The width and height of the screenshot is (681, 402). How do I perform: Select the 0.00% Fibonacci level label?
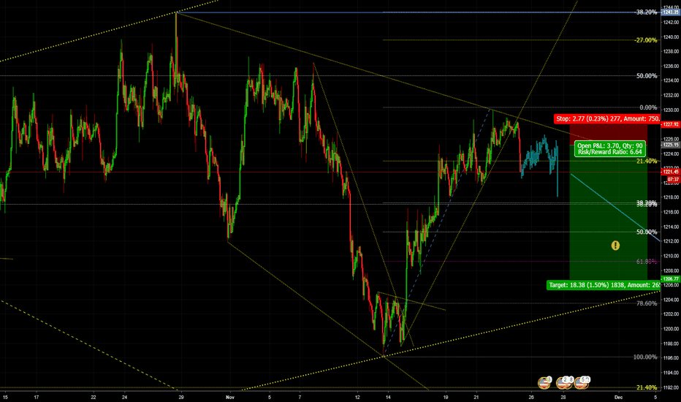(x=648, y=107)
